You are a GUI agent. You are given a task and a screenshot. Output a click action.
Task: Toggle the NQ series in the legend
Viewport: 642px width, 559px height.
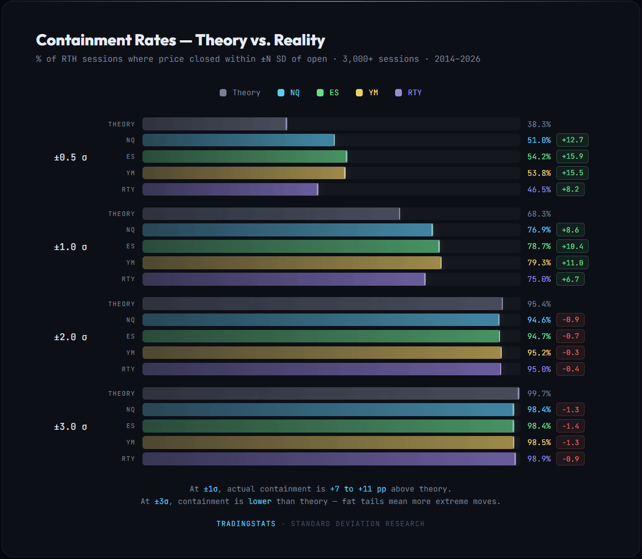click(288, 92)
